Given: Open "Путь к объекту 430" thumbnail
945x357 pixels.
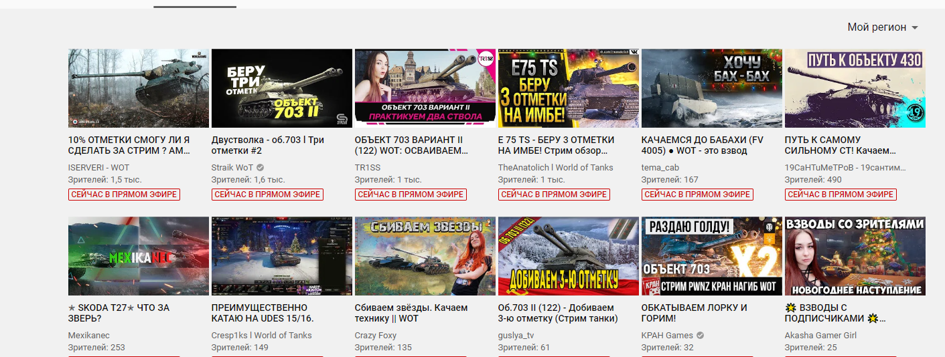Looking at the screenshot, I should (x=855, y=88).
